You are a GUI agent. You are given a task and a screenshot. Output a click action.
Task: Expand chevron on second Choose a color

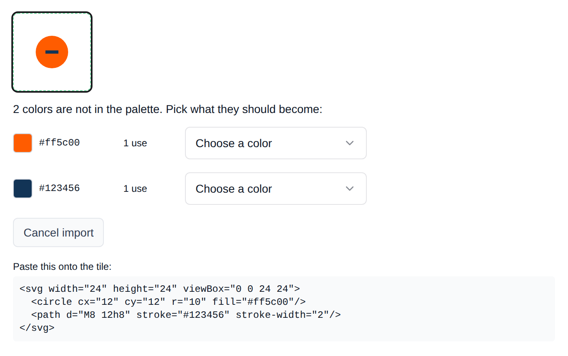[350, 189]
